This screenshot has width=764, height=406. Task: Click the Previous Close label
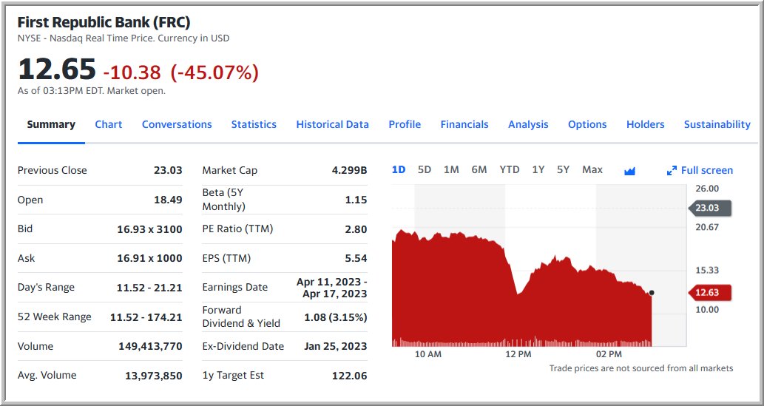click(x=52, y=170)
